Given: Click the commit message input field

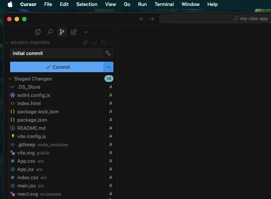Looking at the screenshot, I should [57, 53].
